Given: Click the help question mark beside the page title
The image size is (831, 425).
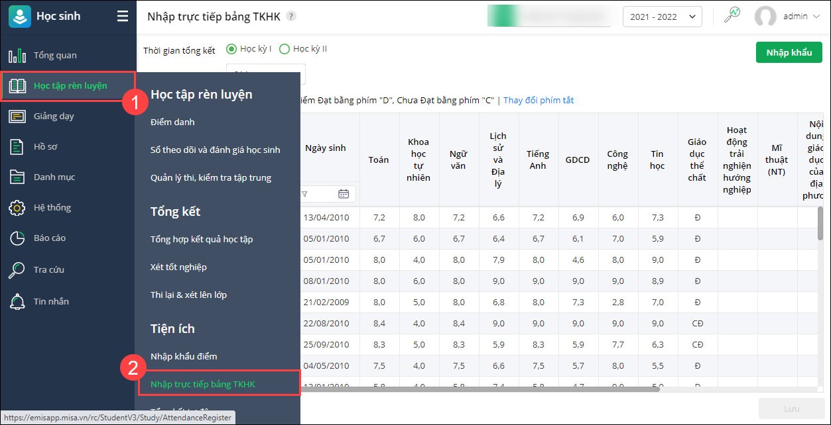Looking at the screenshot, I should point(291,17).
